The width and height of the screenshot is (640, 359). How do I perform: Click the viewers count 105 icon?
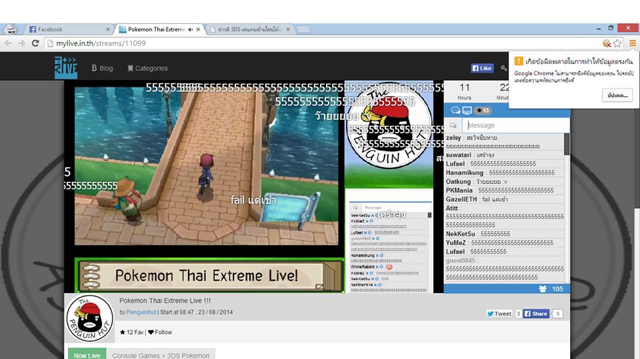click(x=543, y=289)
